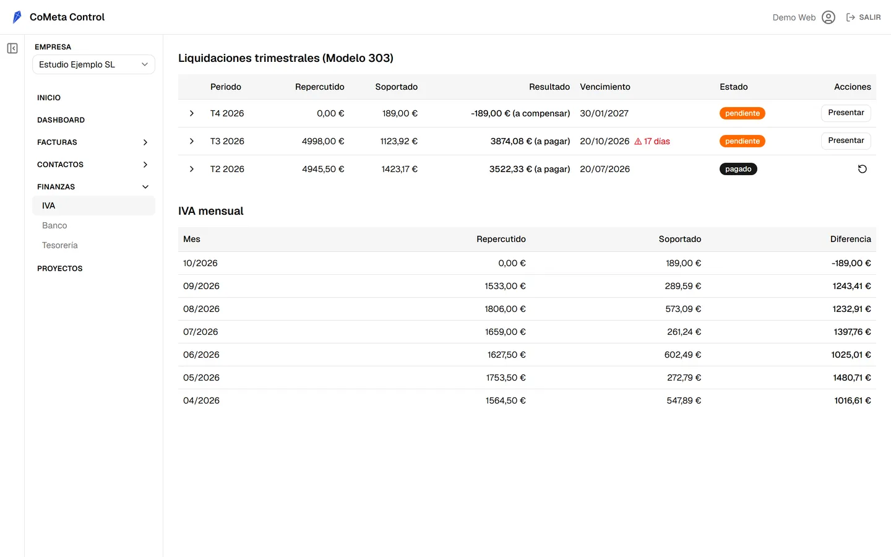Log out with the Salir button
891x557 pixels.
tap(863, 17)
